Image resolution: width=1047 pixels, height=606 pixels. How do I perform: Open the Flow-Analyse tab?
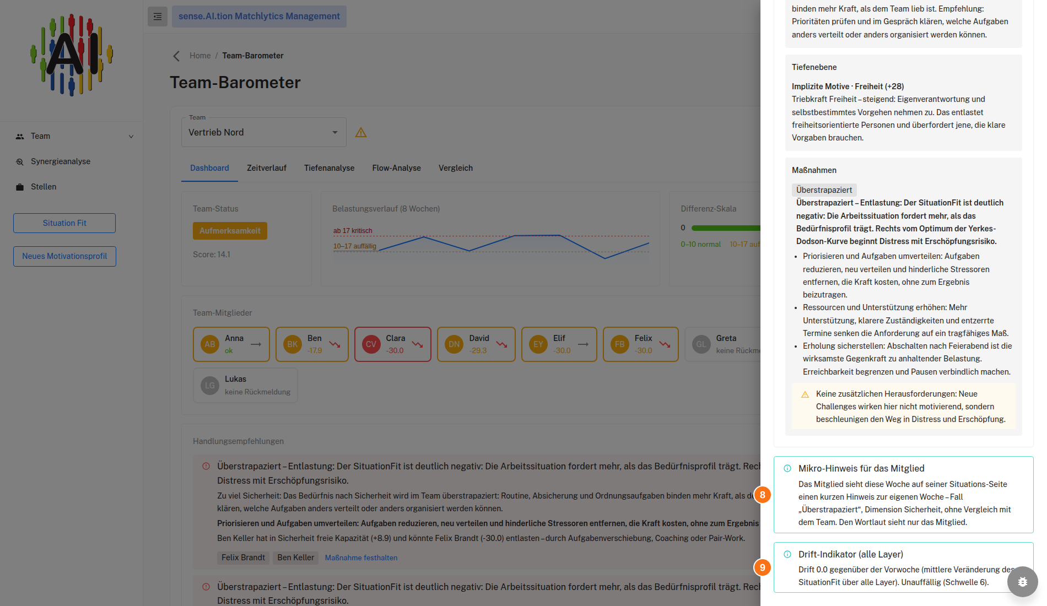[x=397, y=168]
